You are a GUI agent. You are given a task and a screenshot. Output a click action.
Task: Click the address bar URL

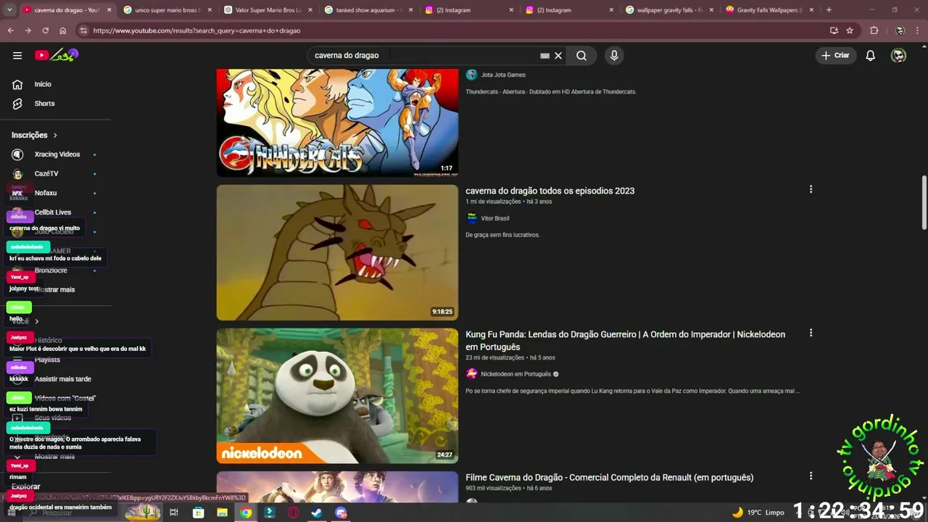pyautogui.click(x=196, y=30)
